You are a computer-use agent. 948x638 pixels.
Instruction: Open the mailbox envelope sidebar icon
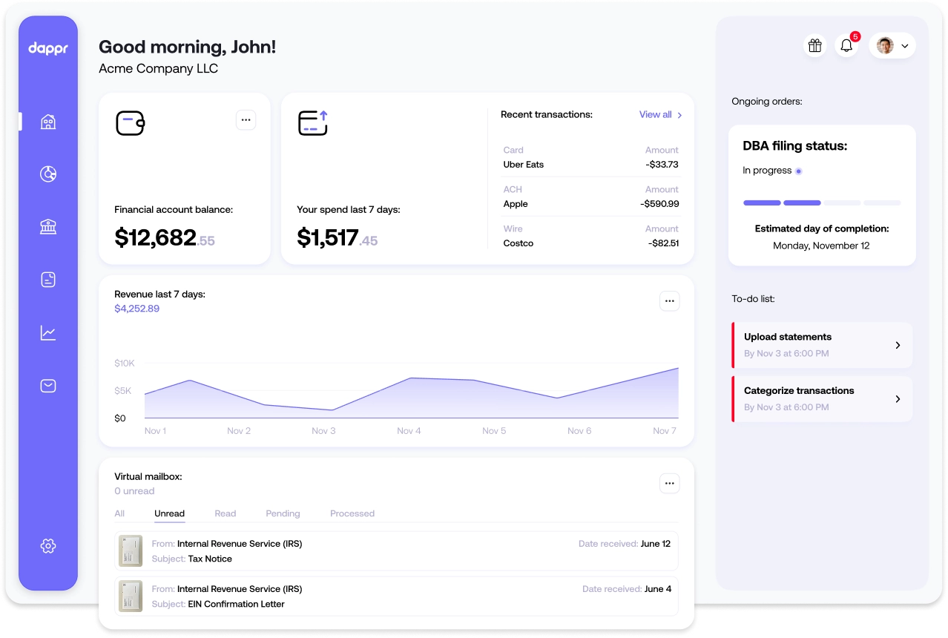coord(48,386)
